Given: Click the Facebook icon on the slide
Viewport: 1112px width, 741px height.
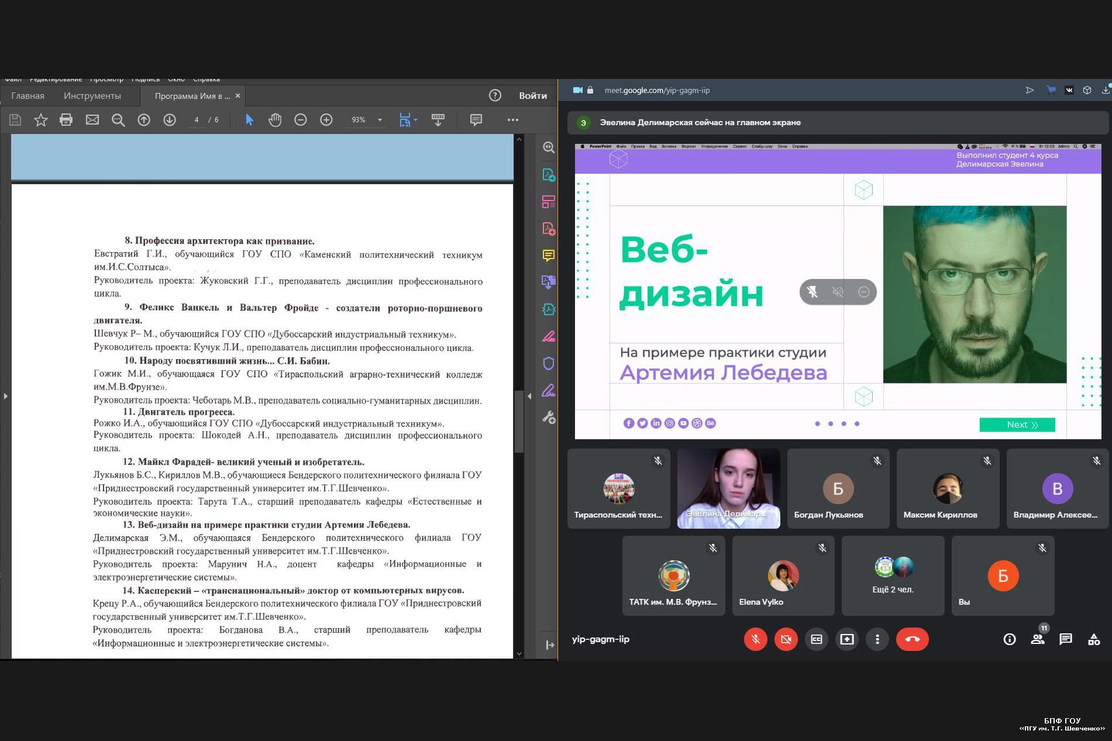Looking at the screenshot, I should 629,423.
